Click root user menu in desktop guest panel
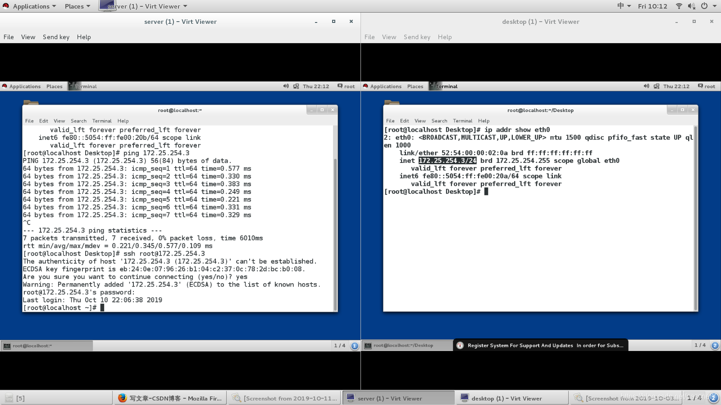This screenshot has height=405, width=721. (x=707, y=86)
